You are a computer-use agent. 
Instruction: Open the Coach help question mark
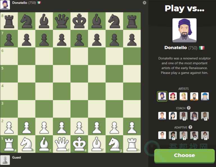click(x=189, y=108)
